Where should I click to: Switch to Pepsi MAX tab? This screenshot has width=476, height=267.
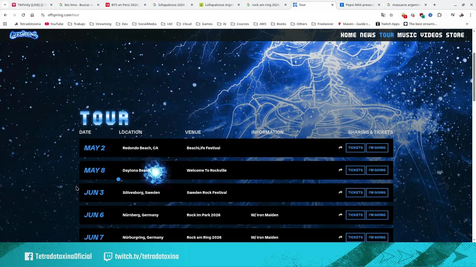pyautogui.click(x=359, y=5)
